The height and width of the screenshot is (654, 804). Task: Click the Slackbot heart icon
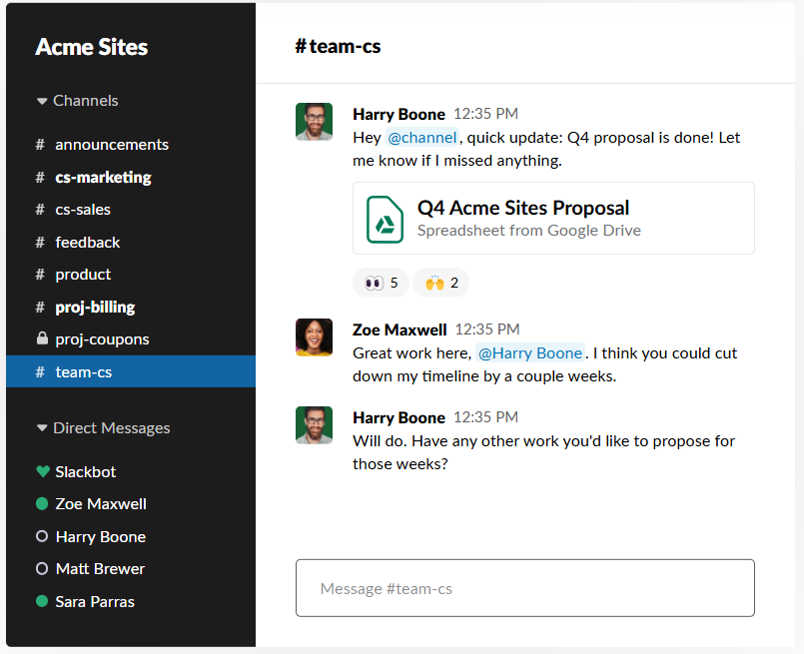pos(42,471)
